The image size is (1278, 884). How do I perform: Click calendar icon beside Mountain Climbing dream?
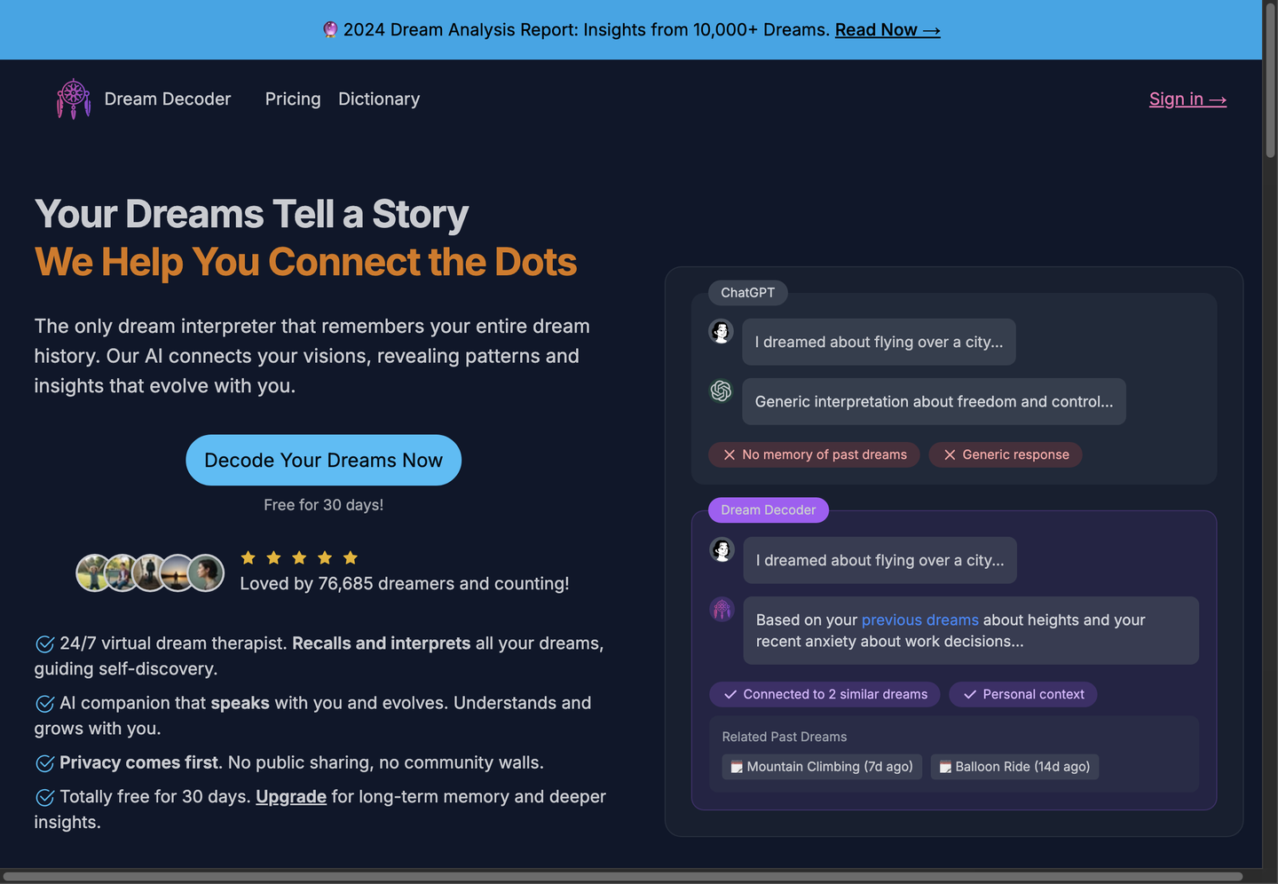tap(737, 767)
